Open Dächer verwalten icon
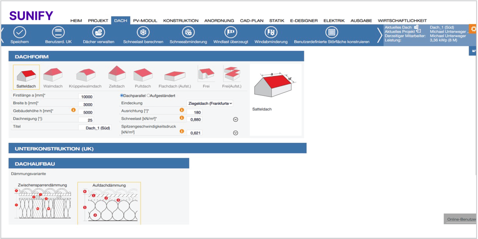The image size is (478, 239). (99, 32)
